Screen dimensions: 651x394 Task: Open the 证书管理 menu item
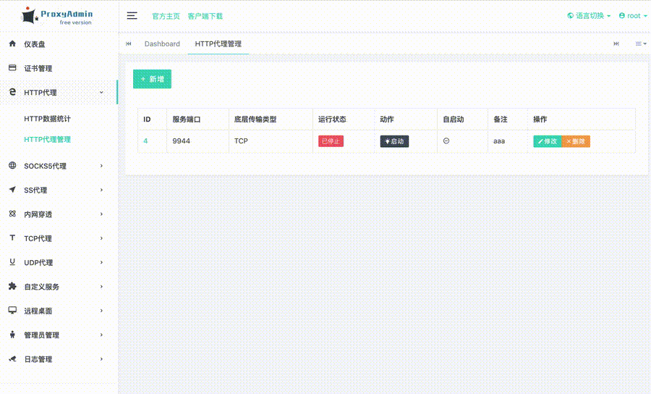click(x=59, y=68)
